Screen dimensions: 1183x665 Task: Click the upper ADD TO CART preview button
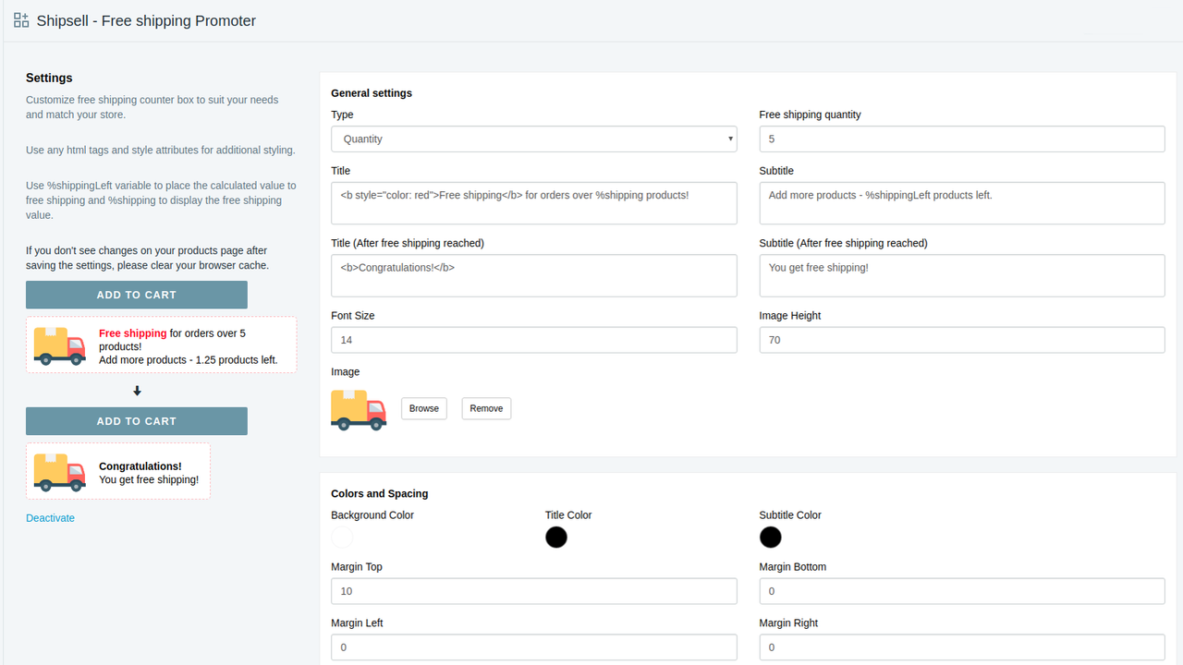pos(136,294)
